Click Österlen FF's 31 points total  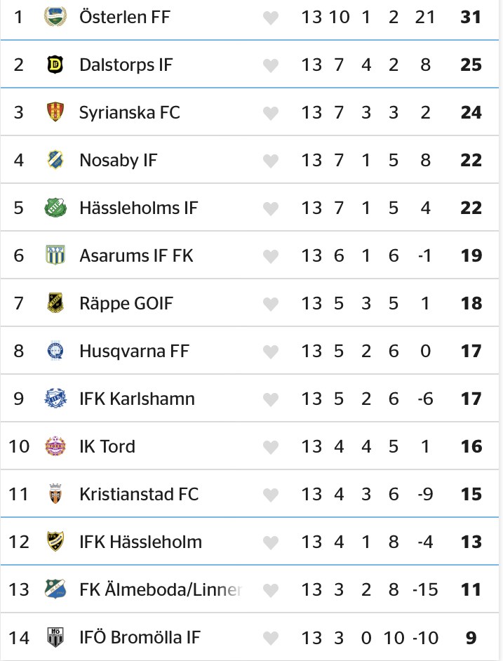[x=471, y=17]
